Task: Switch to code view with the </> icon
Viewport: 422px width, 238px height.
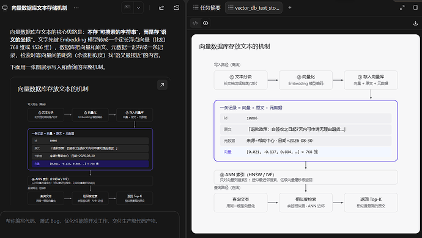Action: (195, 23)
